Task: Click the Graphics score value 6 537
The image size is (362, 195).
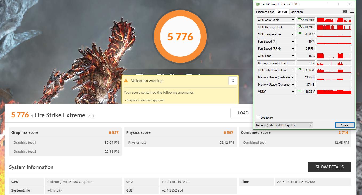Action: pyautogui.click(x=113, y=132)
